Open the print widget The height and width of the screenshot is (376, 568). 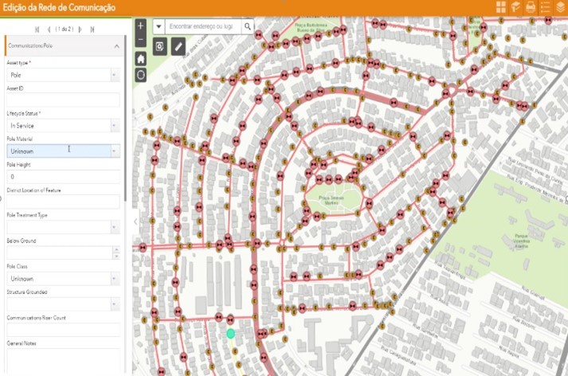(531, 7)
